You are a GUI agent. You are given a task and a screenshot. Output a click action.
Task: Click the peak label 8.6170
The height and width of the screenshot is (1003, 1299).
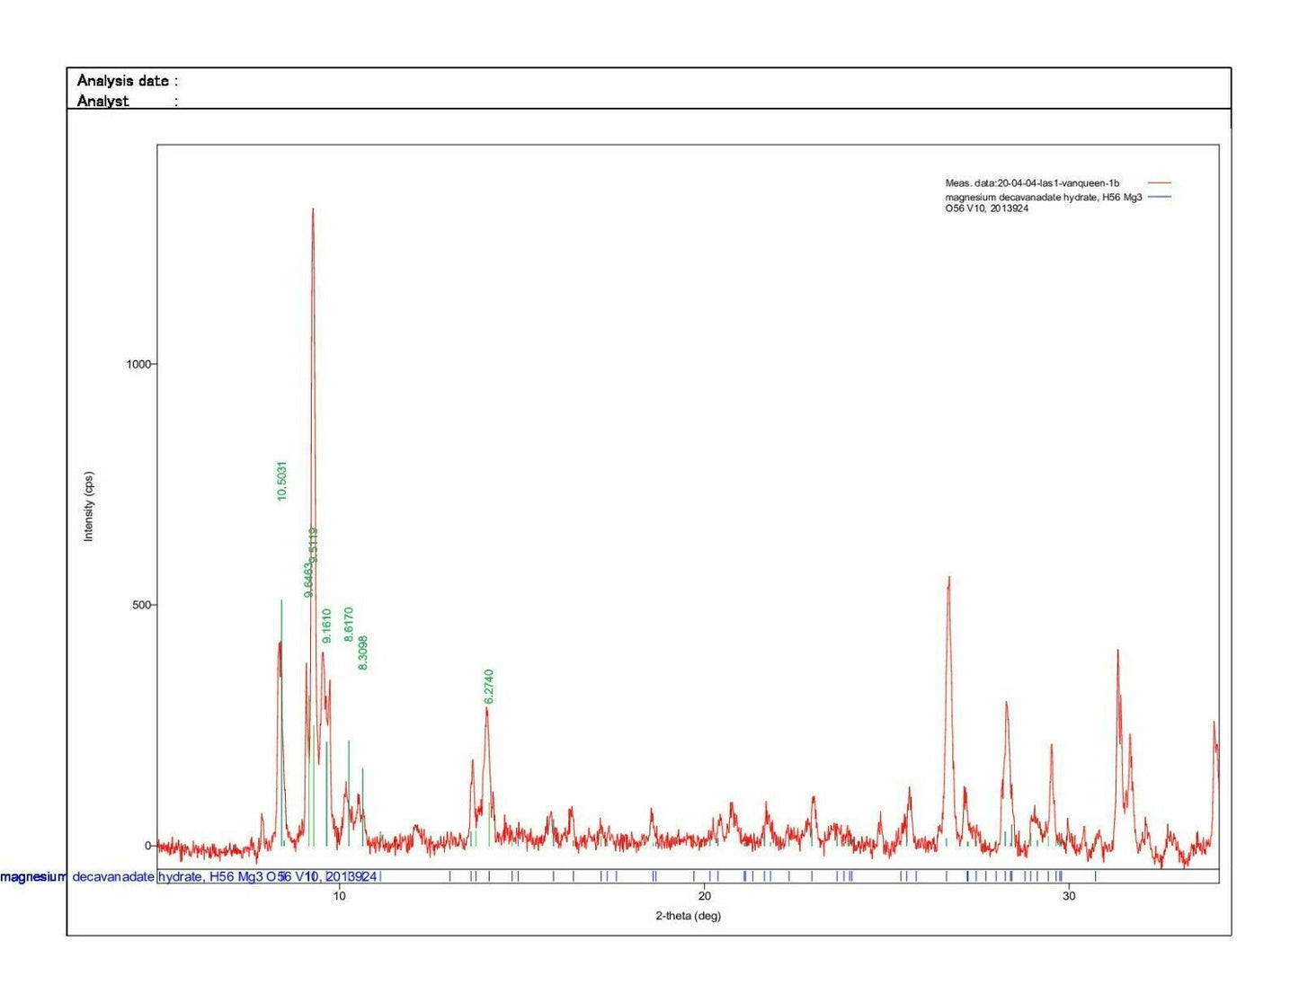tap(349, 625)
